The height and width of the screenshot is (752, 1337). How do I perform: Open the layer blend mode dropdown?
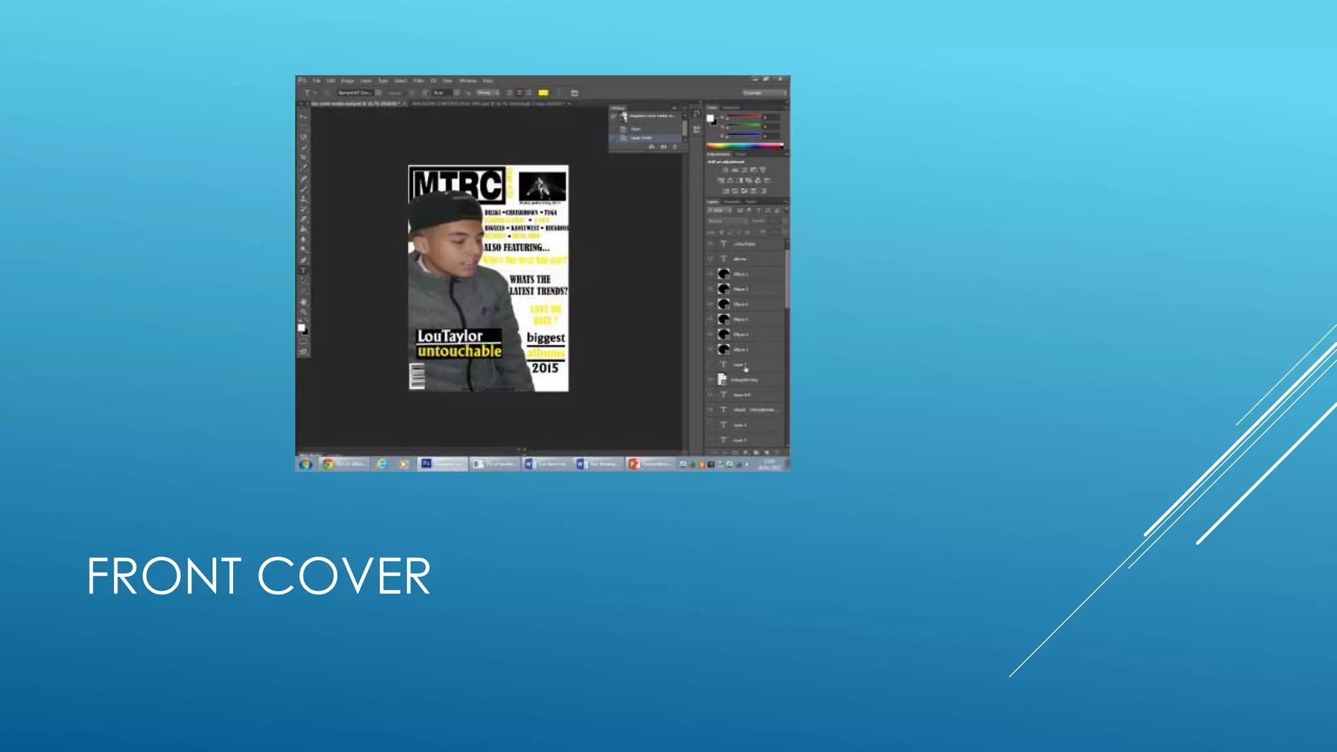click(x=727, y=221)
